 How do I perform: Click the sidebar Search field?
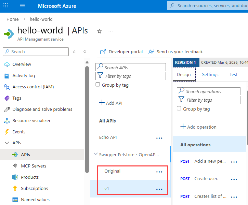36,52
